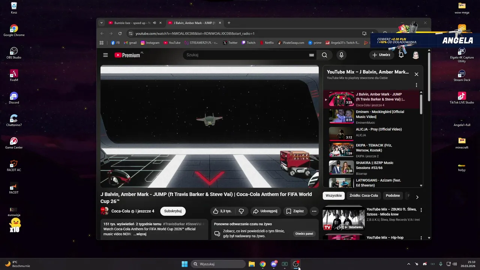Viewport: 480px width, 270px height.
Task: Open FiveM desktop icon
Action: [14, 75]
